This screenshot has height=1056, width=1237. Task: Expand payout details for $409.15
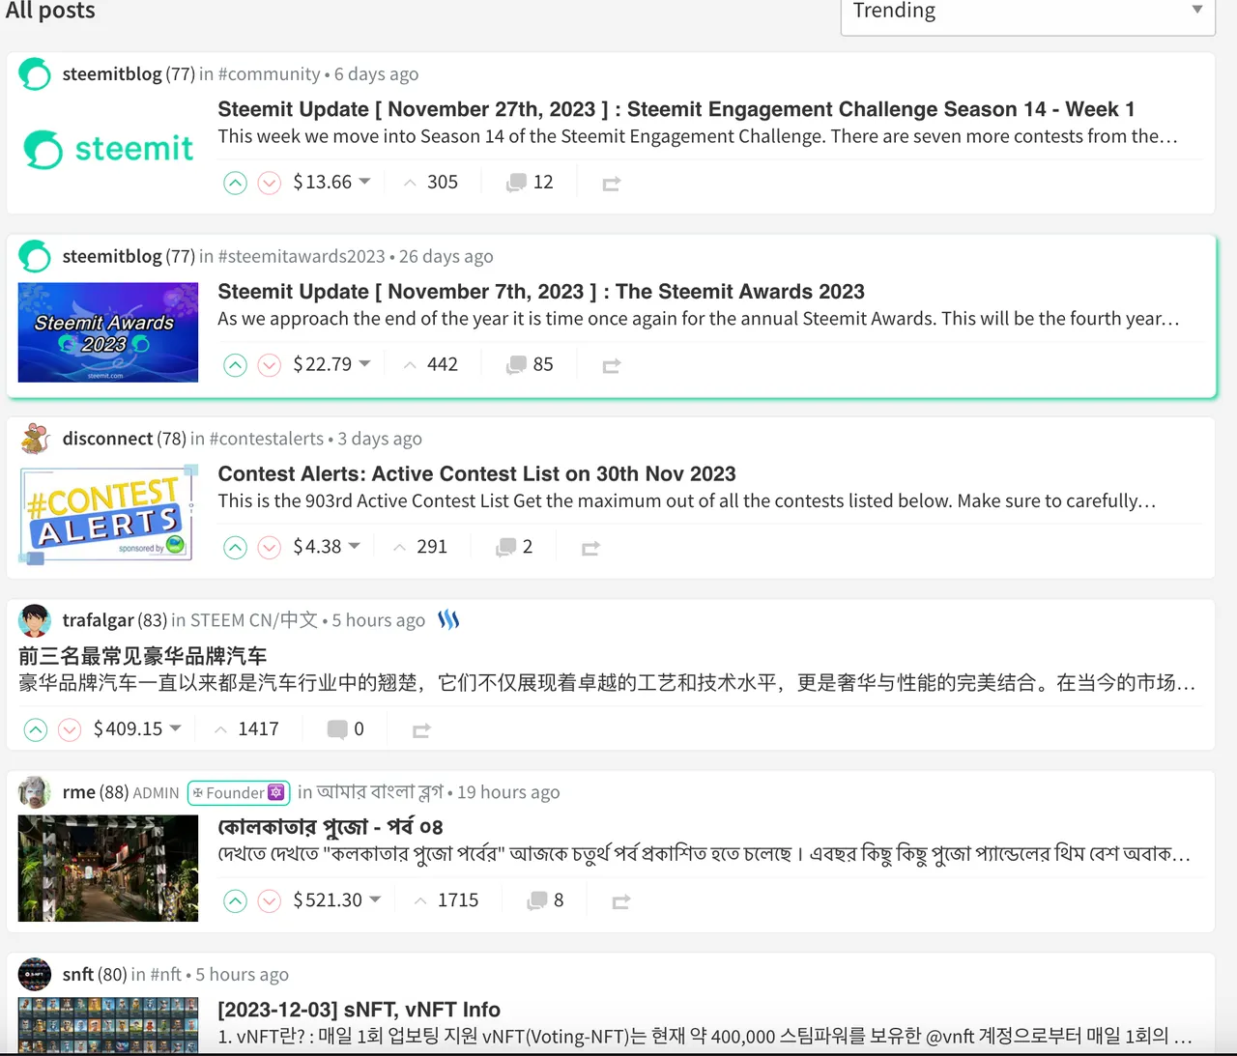click(137, 729)
